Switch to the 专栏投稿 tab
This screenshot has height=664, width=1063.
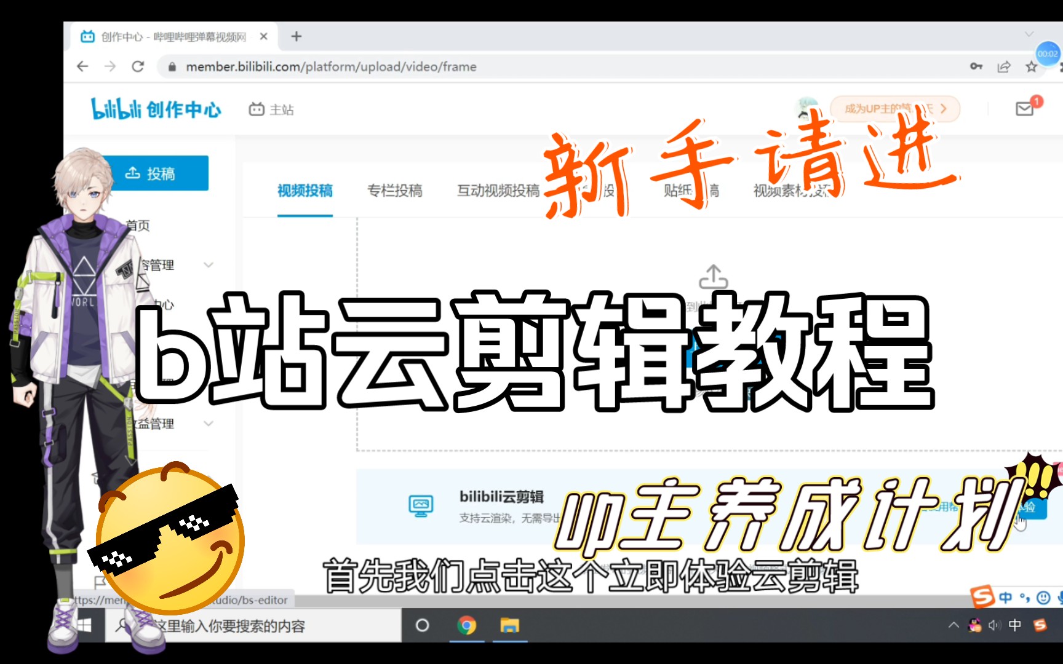[395, 191]
